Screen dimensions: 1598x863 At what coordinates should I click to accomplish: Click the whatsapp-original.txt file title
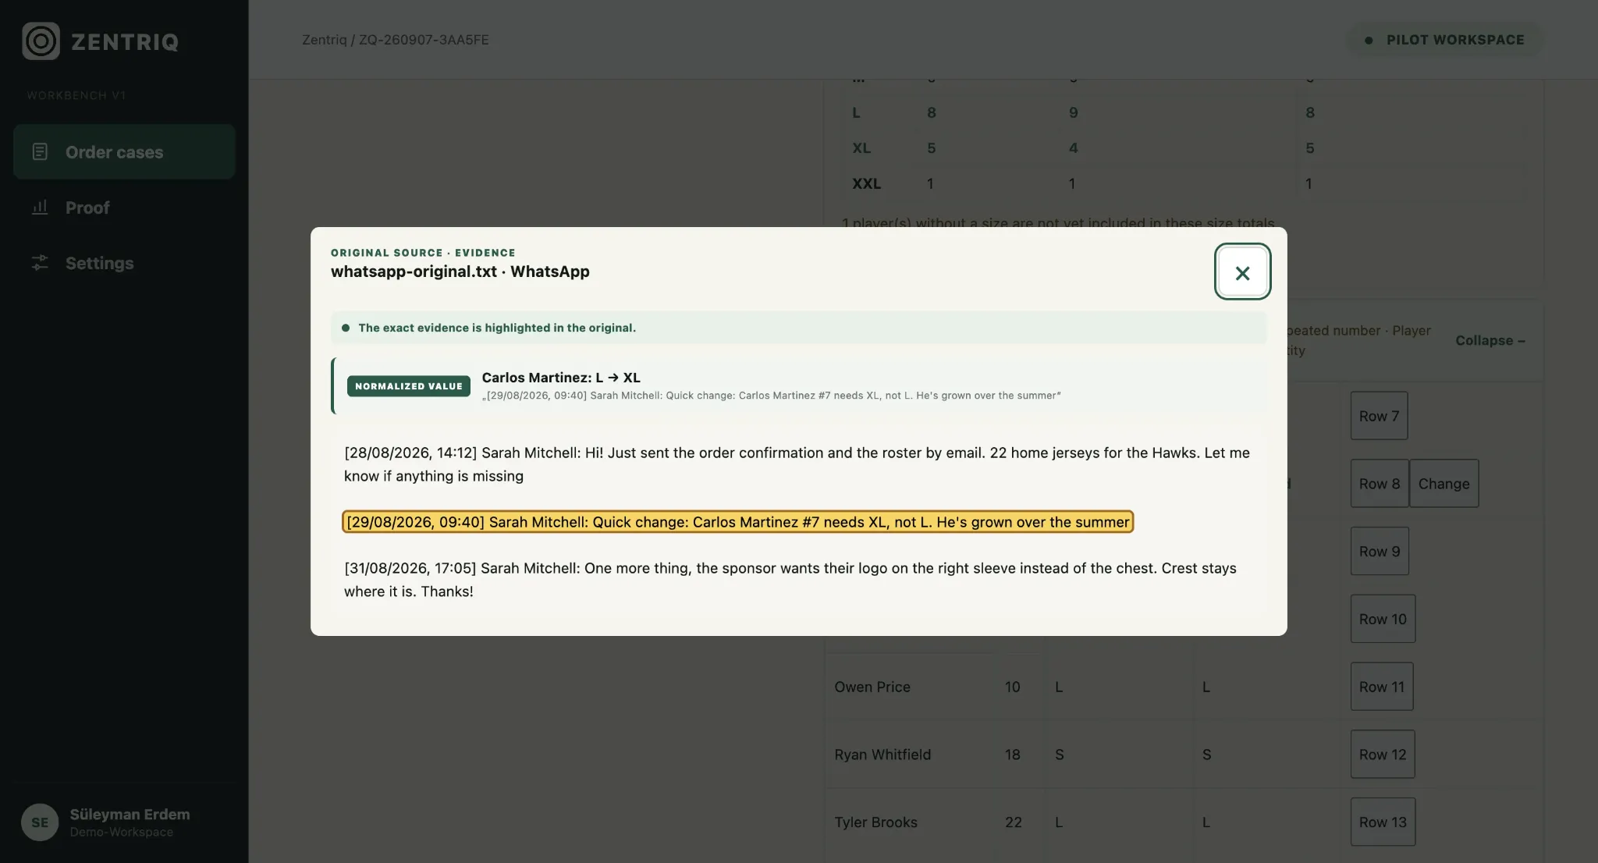(460, 272)
